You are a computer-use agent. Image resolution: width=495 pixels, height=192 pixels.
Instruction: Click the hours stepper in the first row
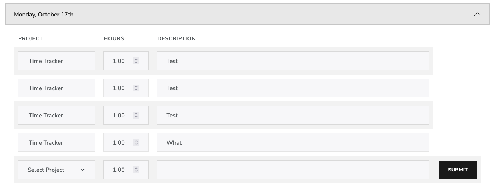click(x=136, y=61)
